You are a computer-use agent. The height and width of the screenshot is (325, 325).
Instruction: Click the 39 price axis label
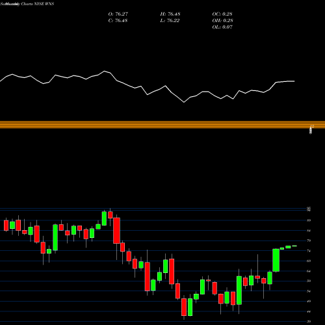pos(309,322)
